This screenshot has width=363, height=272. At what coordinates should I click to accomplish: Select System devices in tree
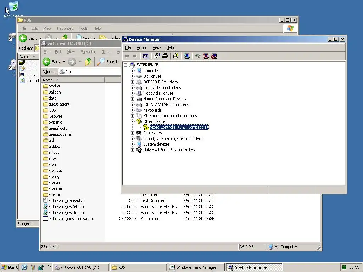pos(156,144)
